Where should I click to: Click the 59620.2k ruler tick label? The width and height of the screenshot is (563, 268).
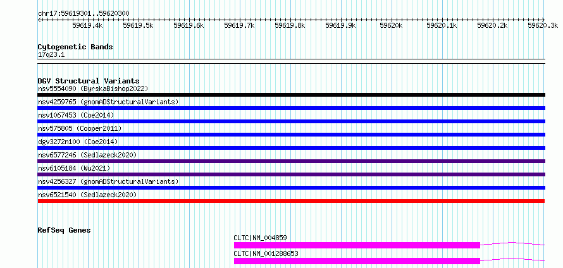click(x=492, y=25)
